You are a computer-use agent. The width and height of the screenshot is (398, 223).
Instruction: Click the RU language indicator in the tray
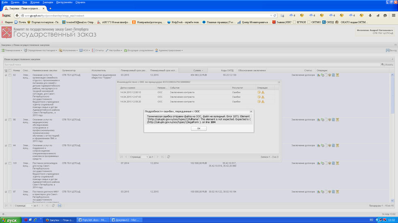pyautogui.click(x=371, y=220)
